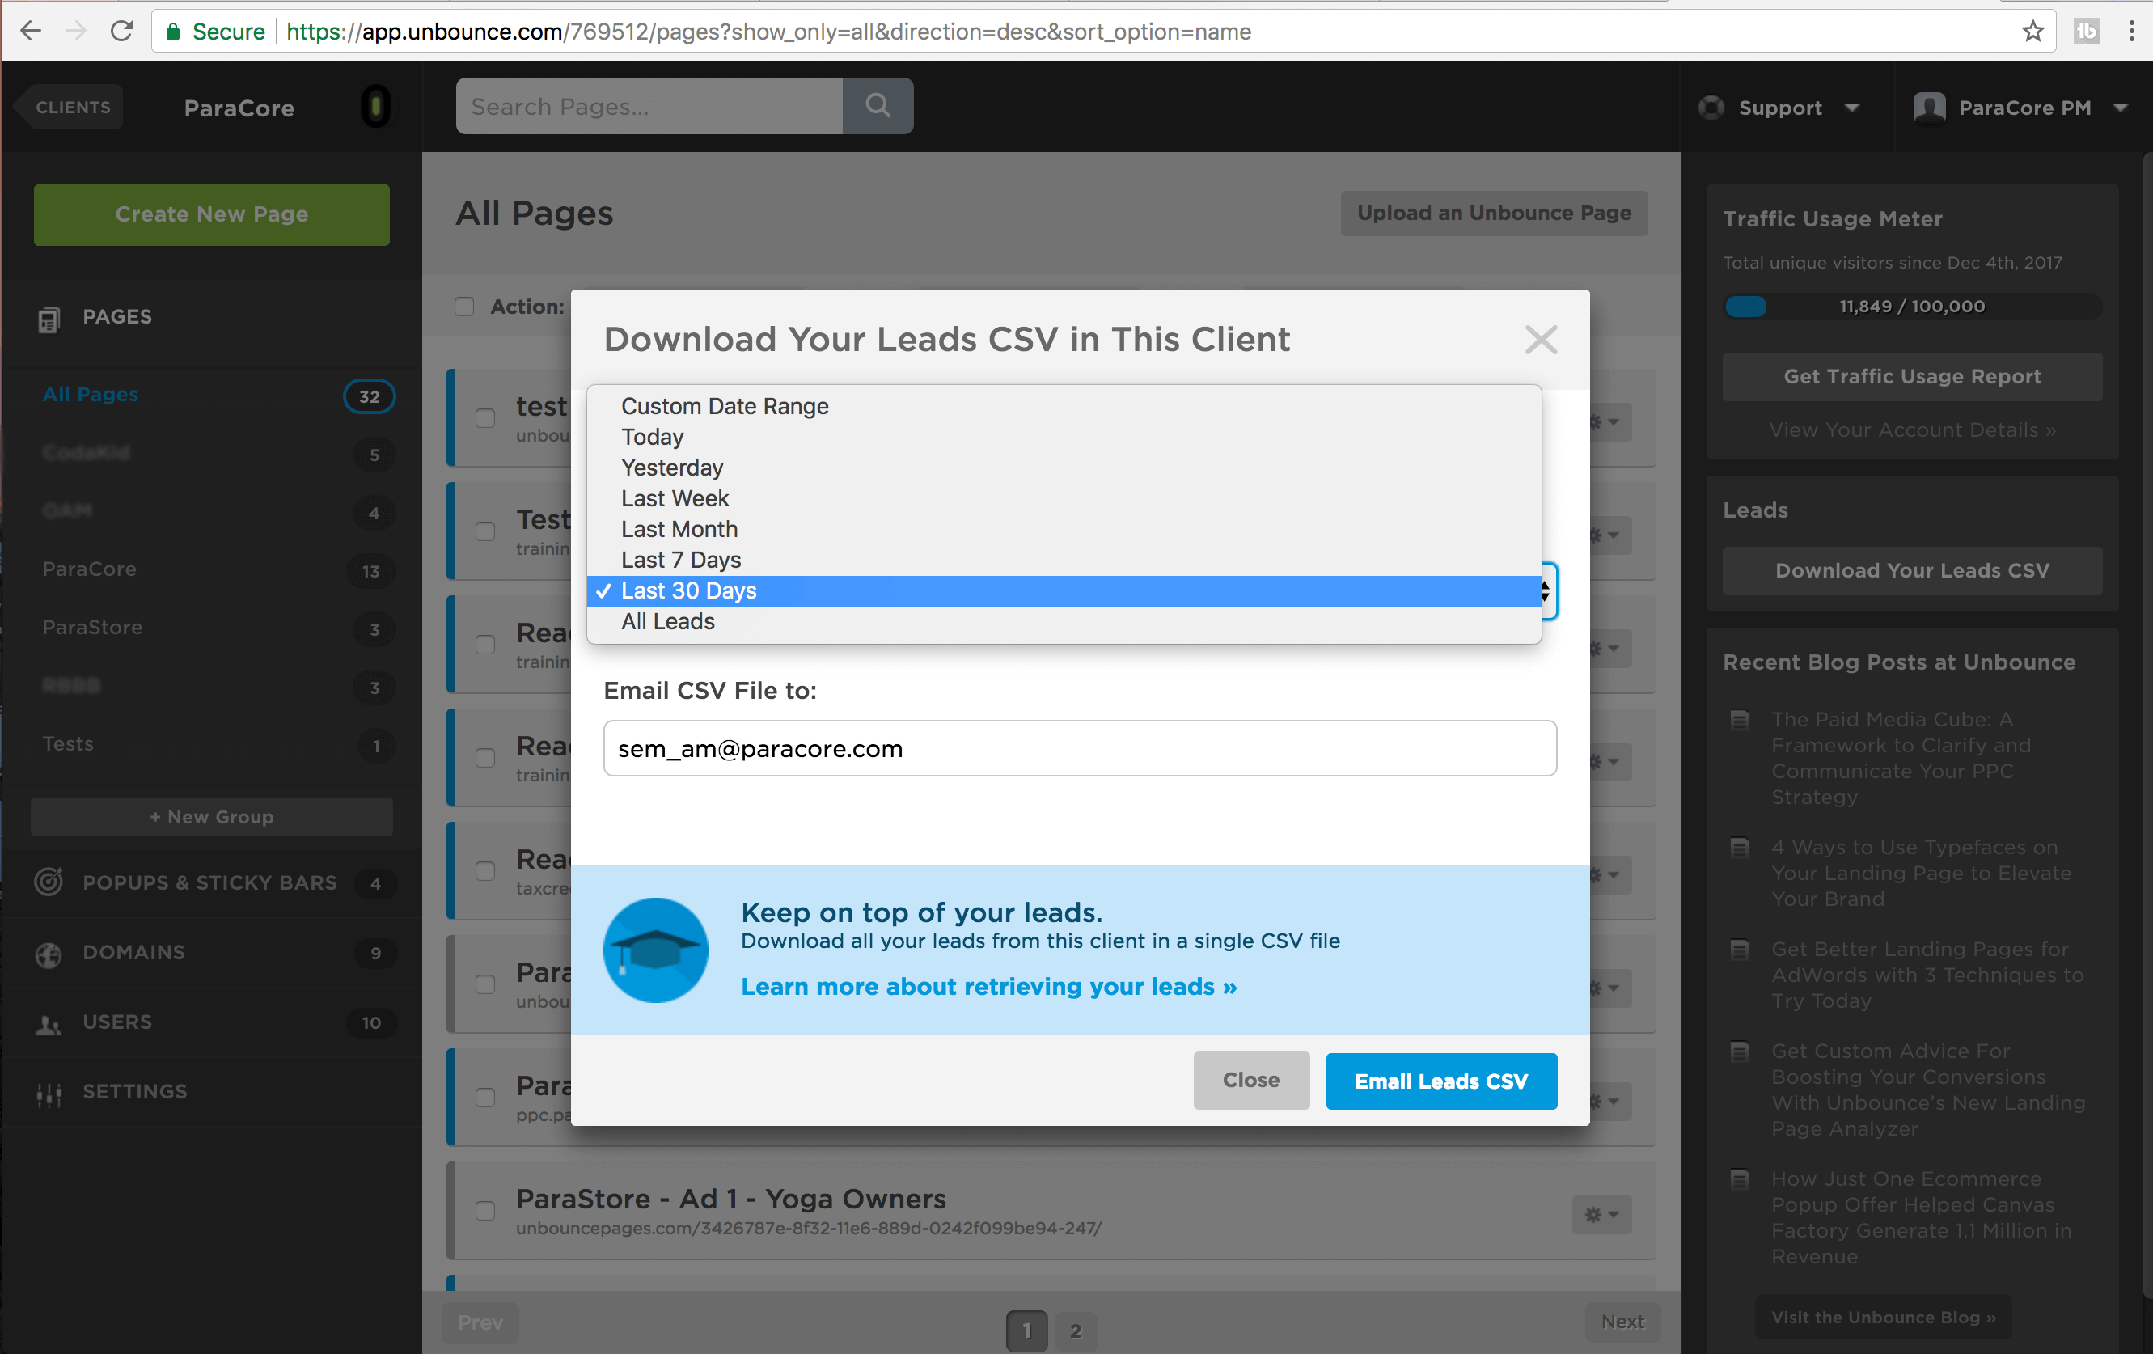Click the graduation cap icon in the dialog
Image resolution: width=2153 pixels, height=1354 pixels.
point(655,950)
